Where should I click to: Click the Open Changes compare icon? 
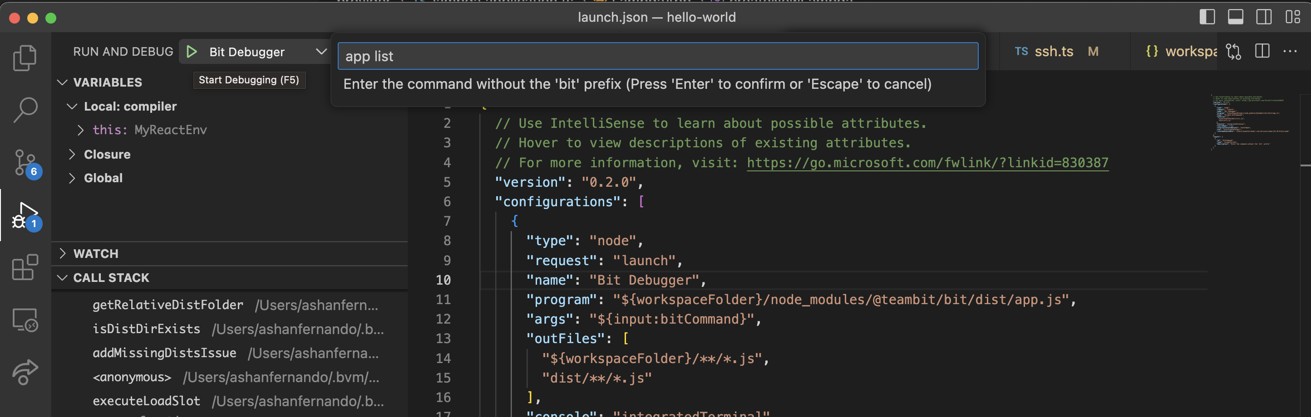pyautogui.click(x=1233, y=51)
